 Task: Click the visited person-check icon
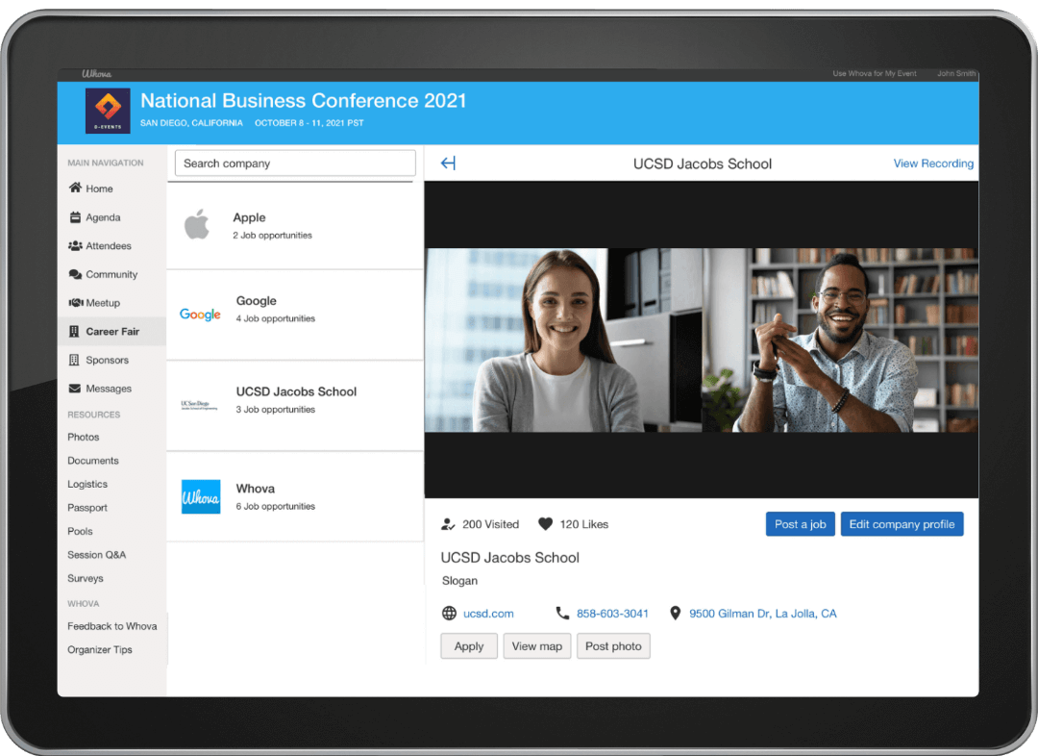coord(448,524)
